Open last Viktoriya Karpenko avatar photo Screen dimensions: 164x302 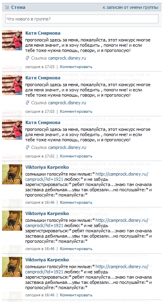(x=12, y=267)
